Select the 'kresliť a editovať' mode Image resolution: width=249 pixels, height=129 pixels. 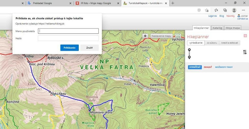[229, 43]
